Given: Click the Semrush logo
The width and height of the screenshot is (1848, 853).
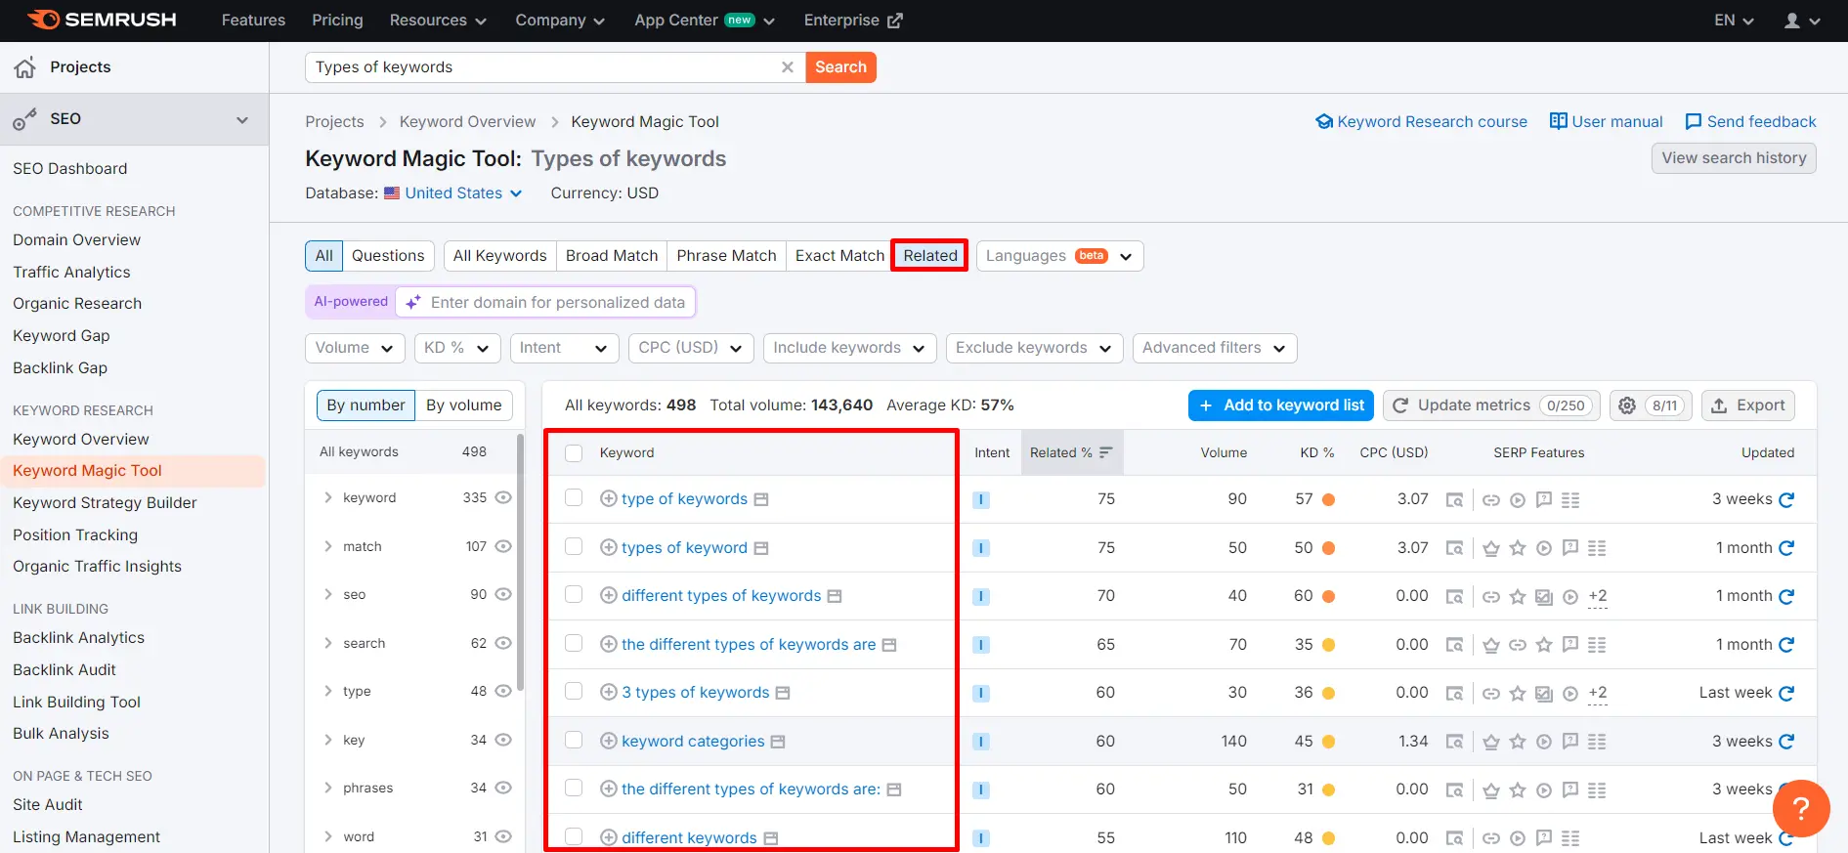Looking at the screenshot, I should (x=102, y=20).
